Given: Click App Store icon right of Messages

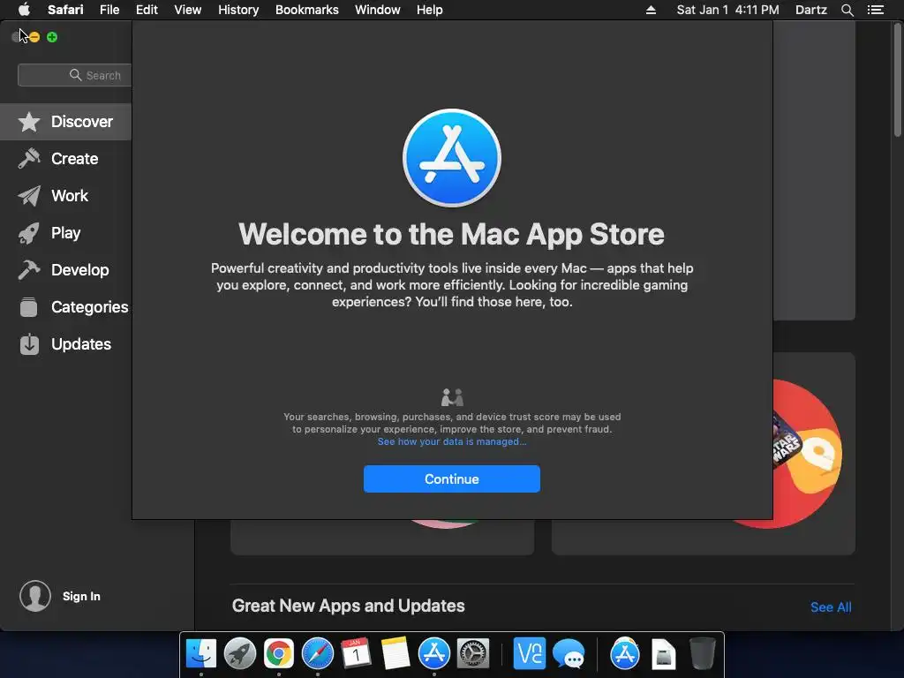Looking at the screenshot, I should click(625, 654).
